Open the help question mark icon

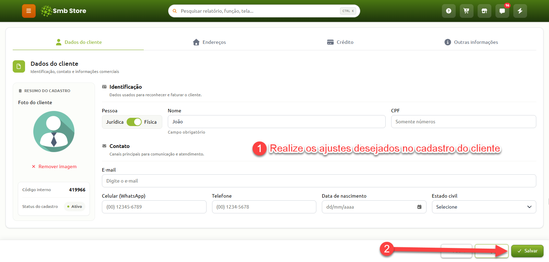(449, 11)
